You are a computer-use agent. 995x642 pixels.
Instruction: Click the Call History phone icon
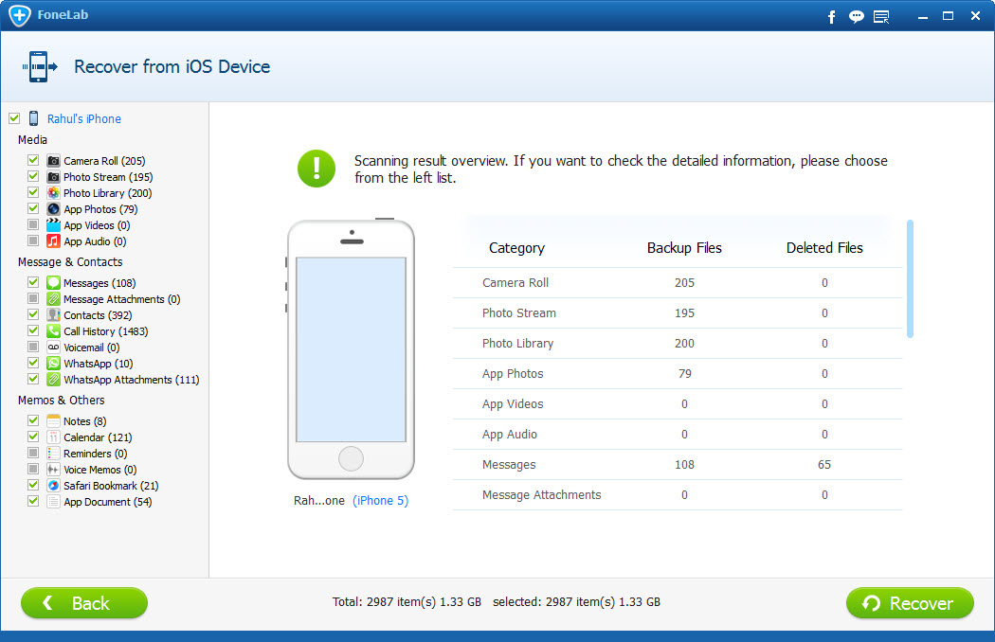coord(52,330)
